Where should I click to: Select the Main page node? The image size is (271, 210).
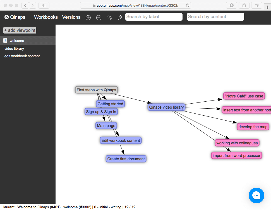point(106,126)
